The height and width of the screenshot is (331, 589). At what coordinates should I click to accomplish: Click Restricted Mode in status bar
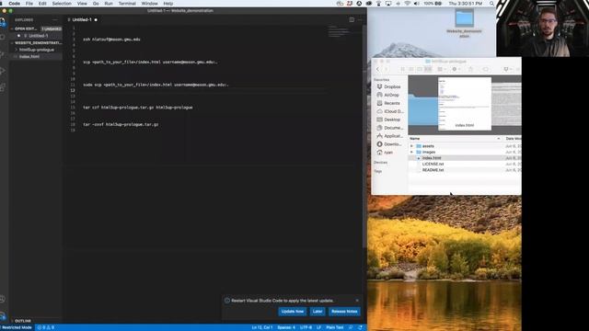click(17, 327)
